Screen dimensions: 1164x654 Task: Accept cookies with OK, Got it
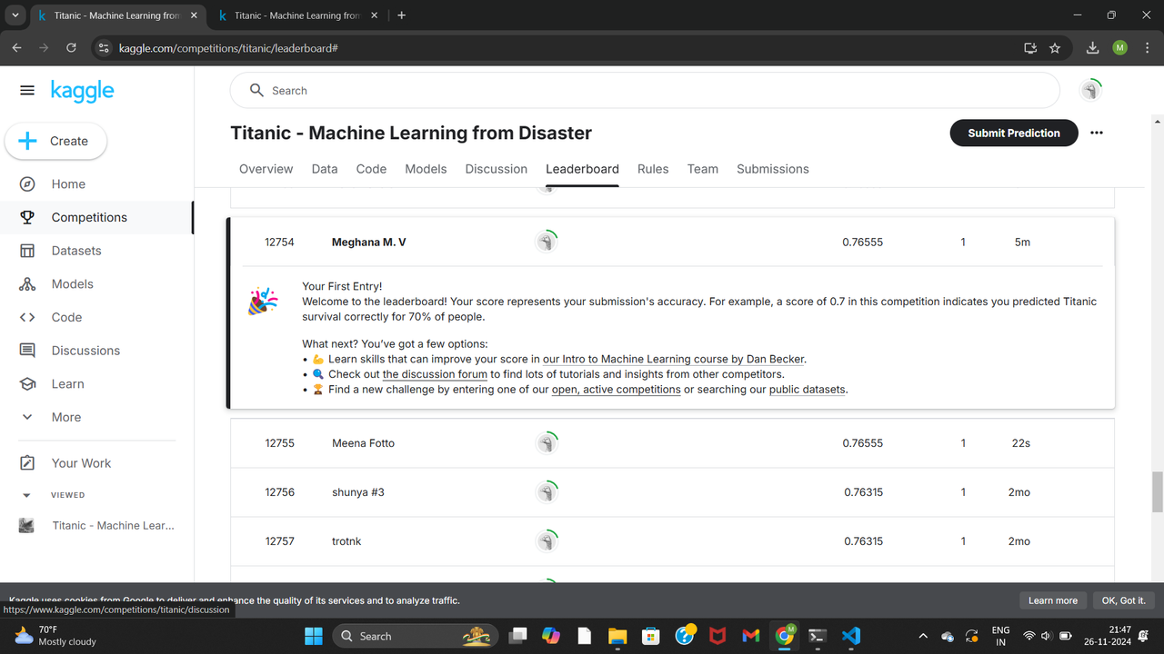pos(1124,600)
